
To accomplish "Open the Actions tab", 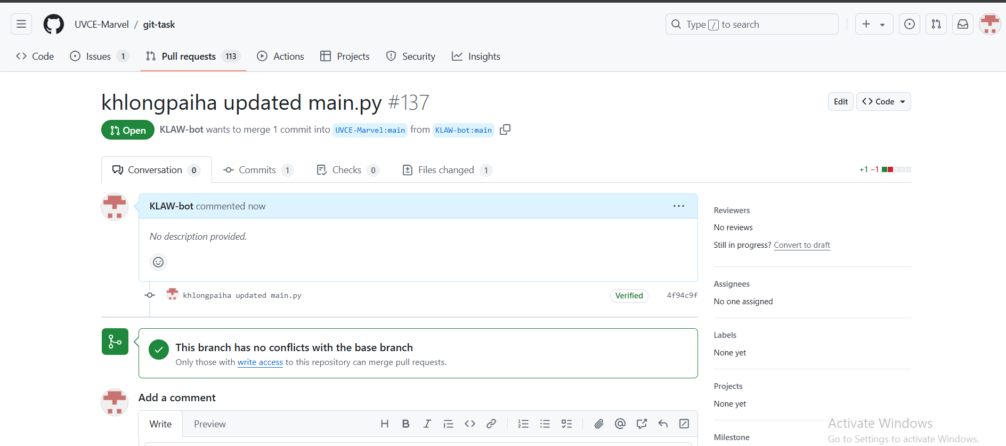I will (281, 56).
